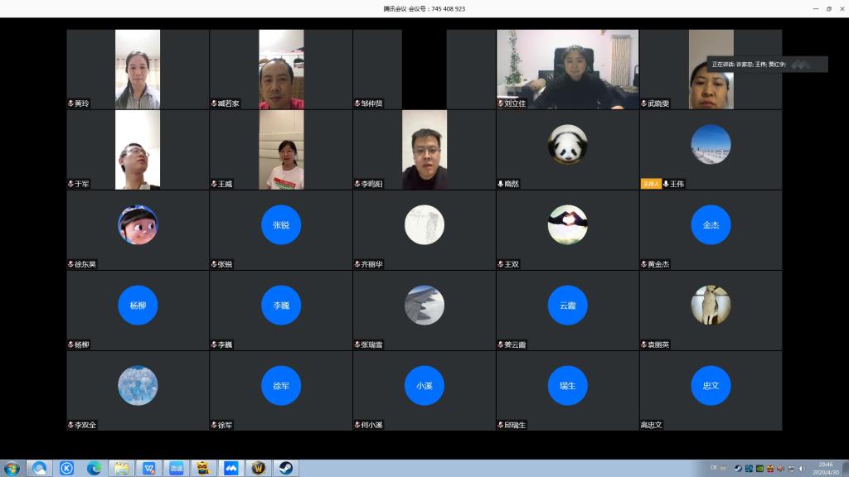Screen dimensions: 849x477
Task: Click the muted microphone icon beside 黄玲
Action: coord(70,104)
